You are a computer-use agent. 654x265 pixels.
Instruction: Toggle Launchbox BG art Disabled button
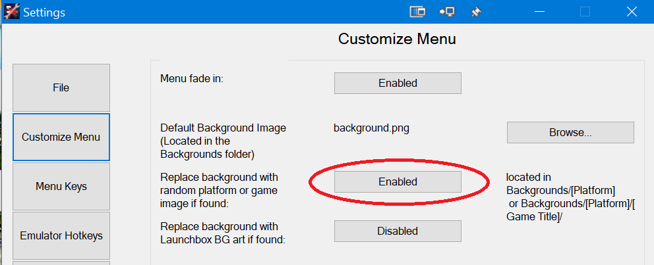(x=398, y=231)
